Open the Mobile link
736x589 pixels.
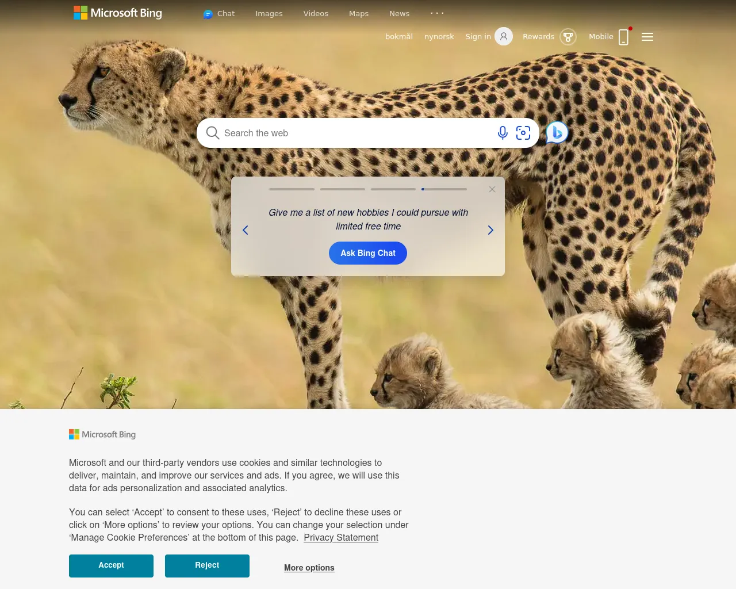tap(601, 37)
